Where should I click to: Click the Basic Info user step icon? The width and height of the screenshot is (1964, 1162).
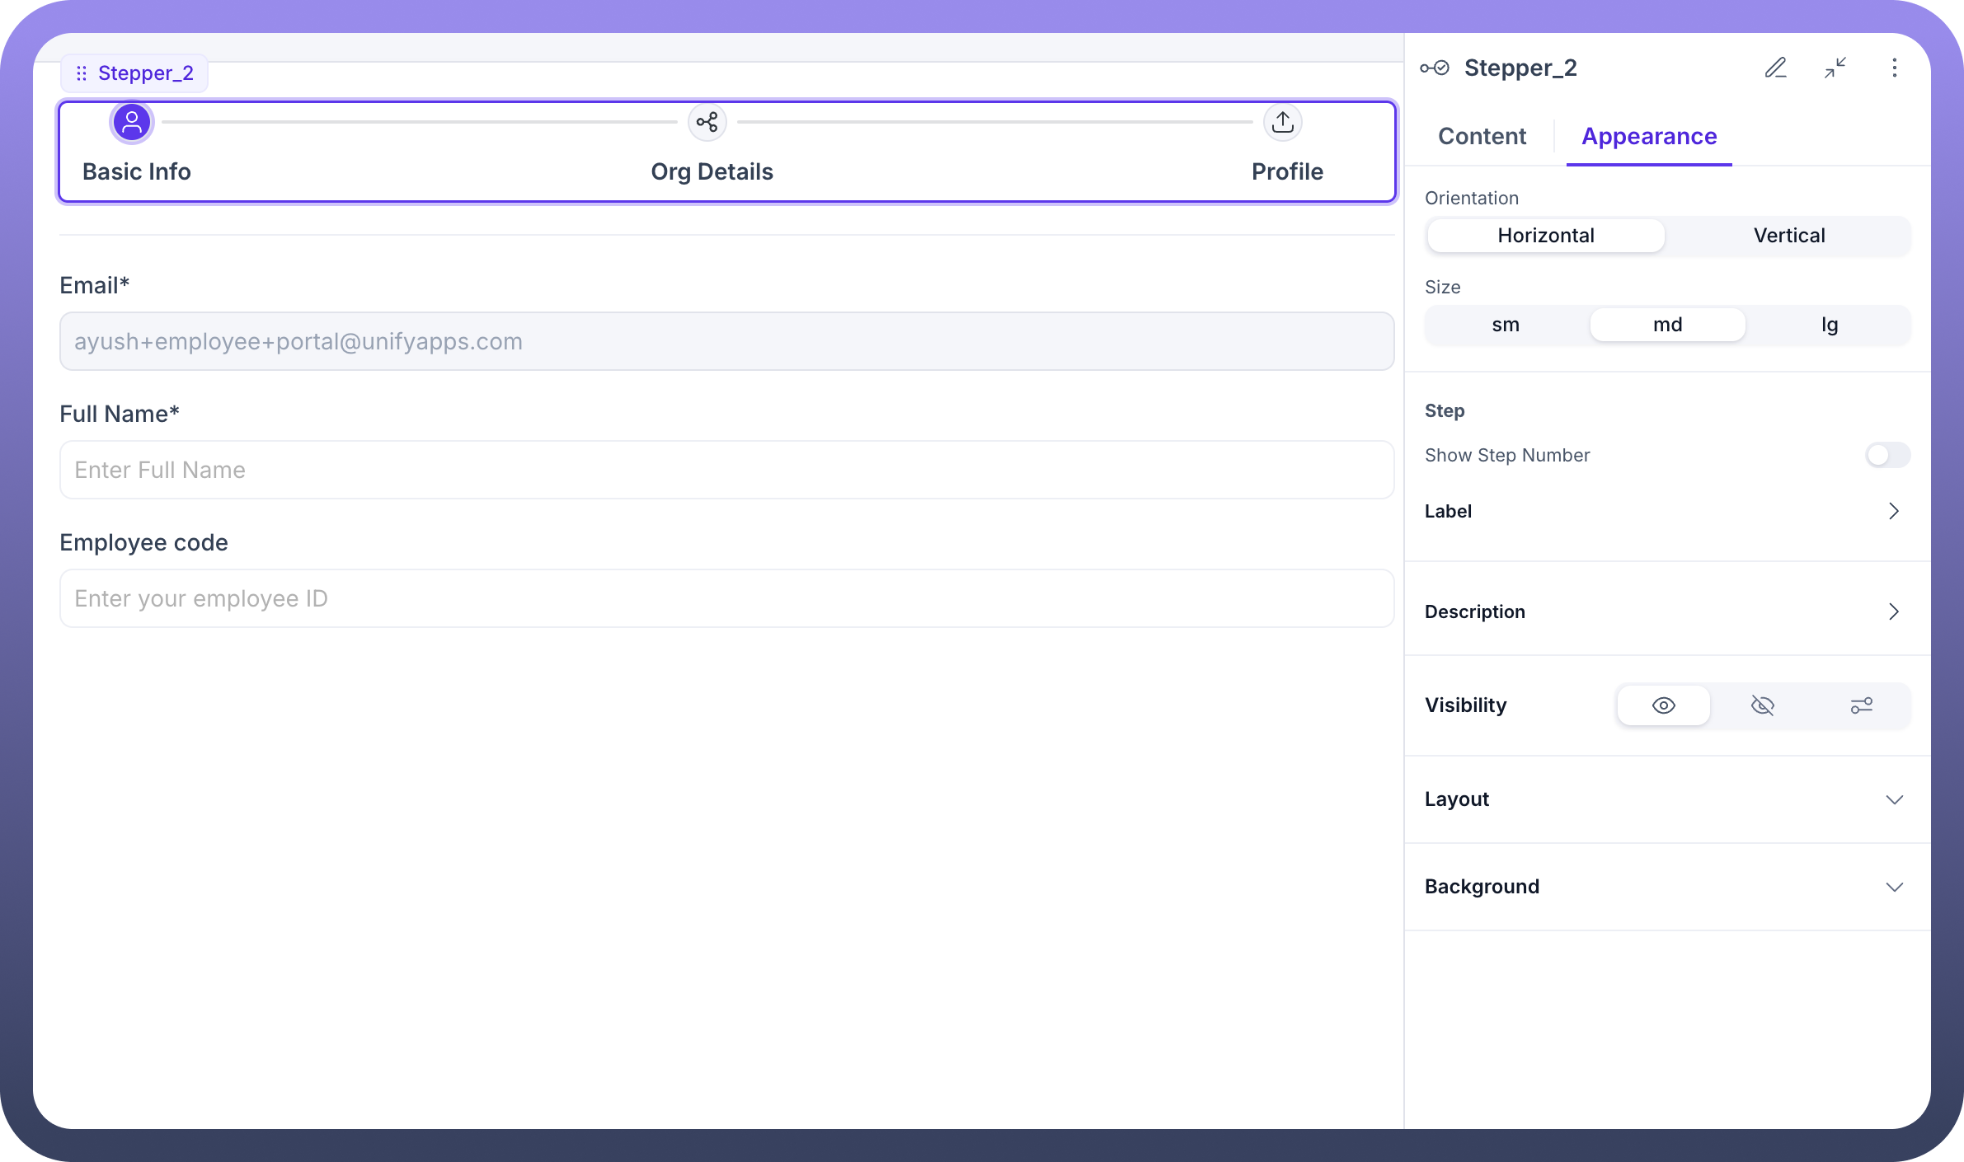[x=132, y=123]
